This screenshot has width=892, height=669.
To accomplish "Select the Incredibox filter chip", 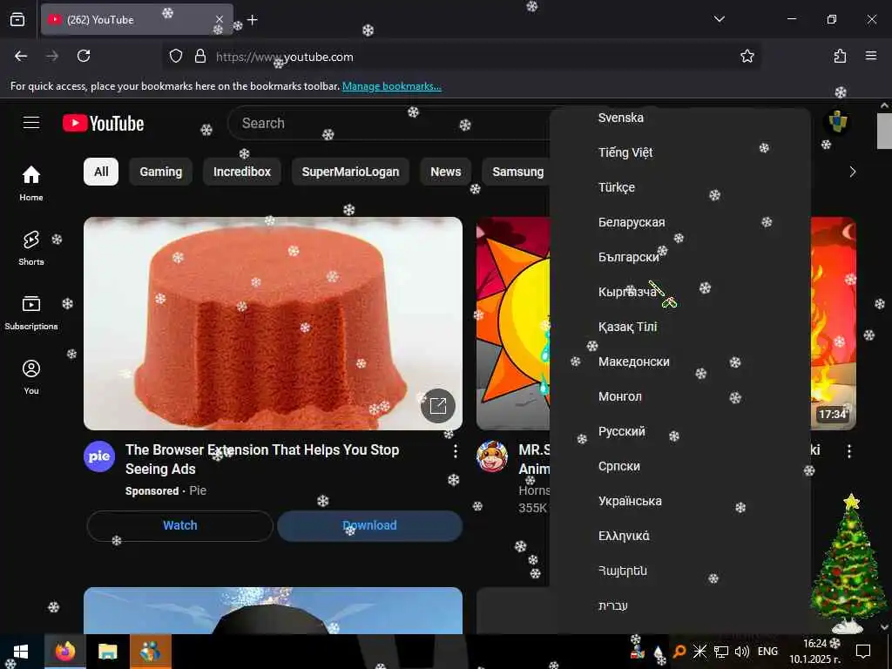I will pos(242,172).
